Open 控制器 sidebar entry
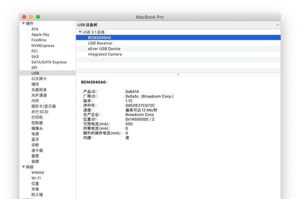The width and height of the screenshot is (300, 199). pyautogui.click(x=37, y=123)
